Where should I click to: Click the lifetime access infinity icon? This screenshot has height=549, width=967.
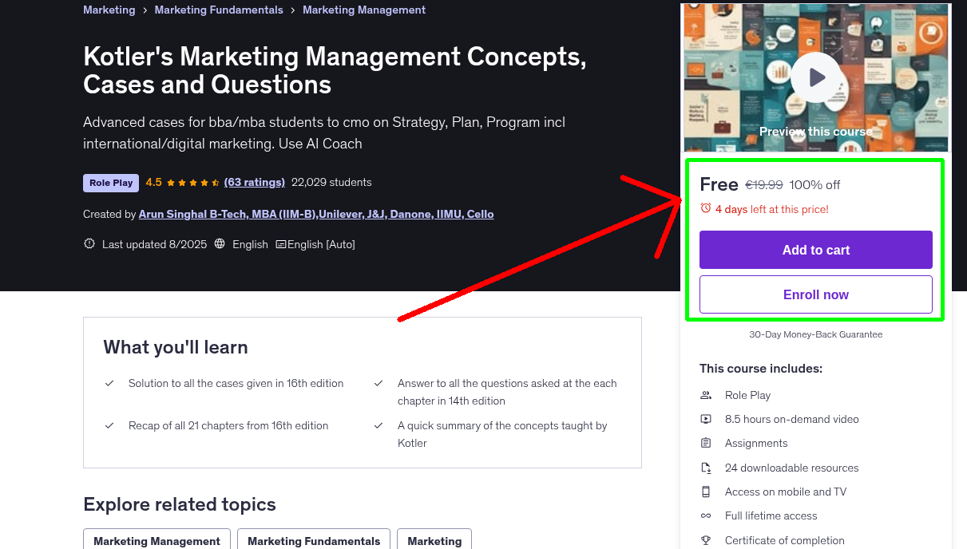click(x=706, y=515)
